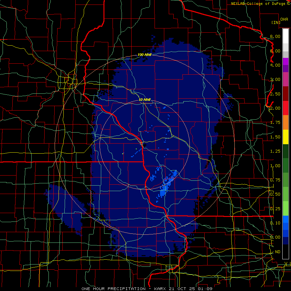Click the 3.00 legend value
The height and width of the screenshot is (291, 291).
[x=275, y=80]
